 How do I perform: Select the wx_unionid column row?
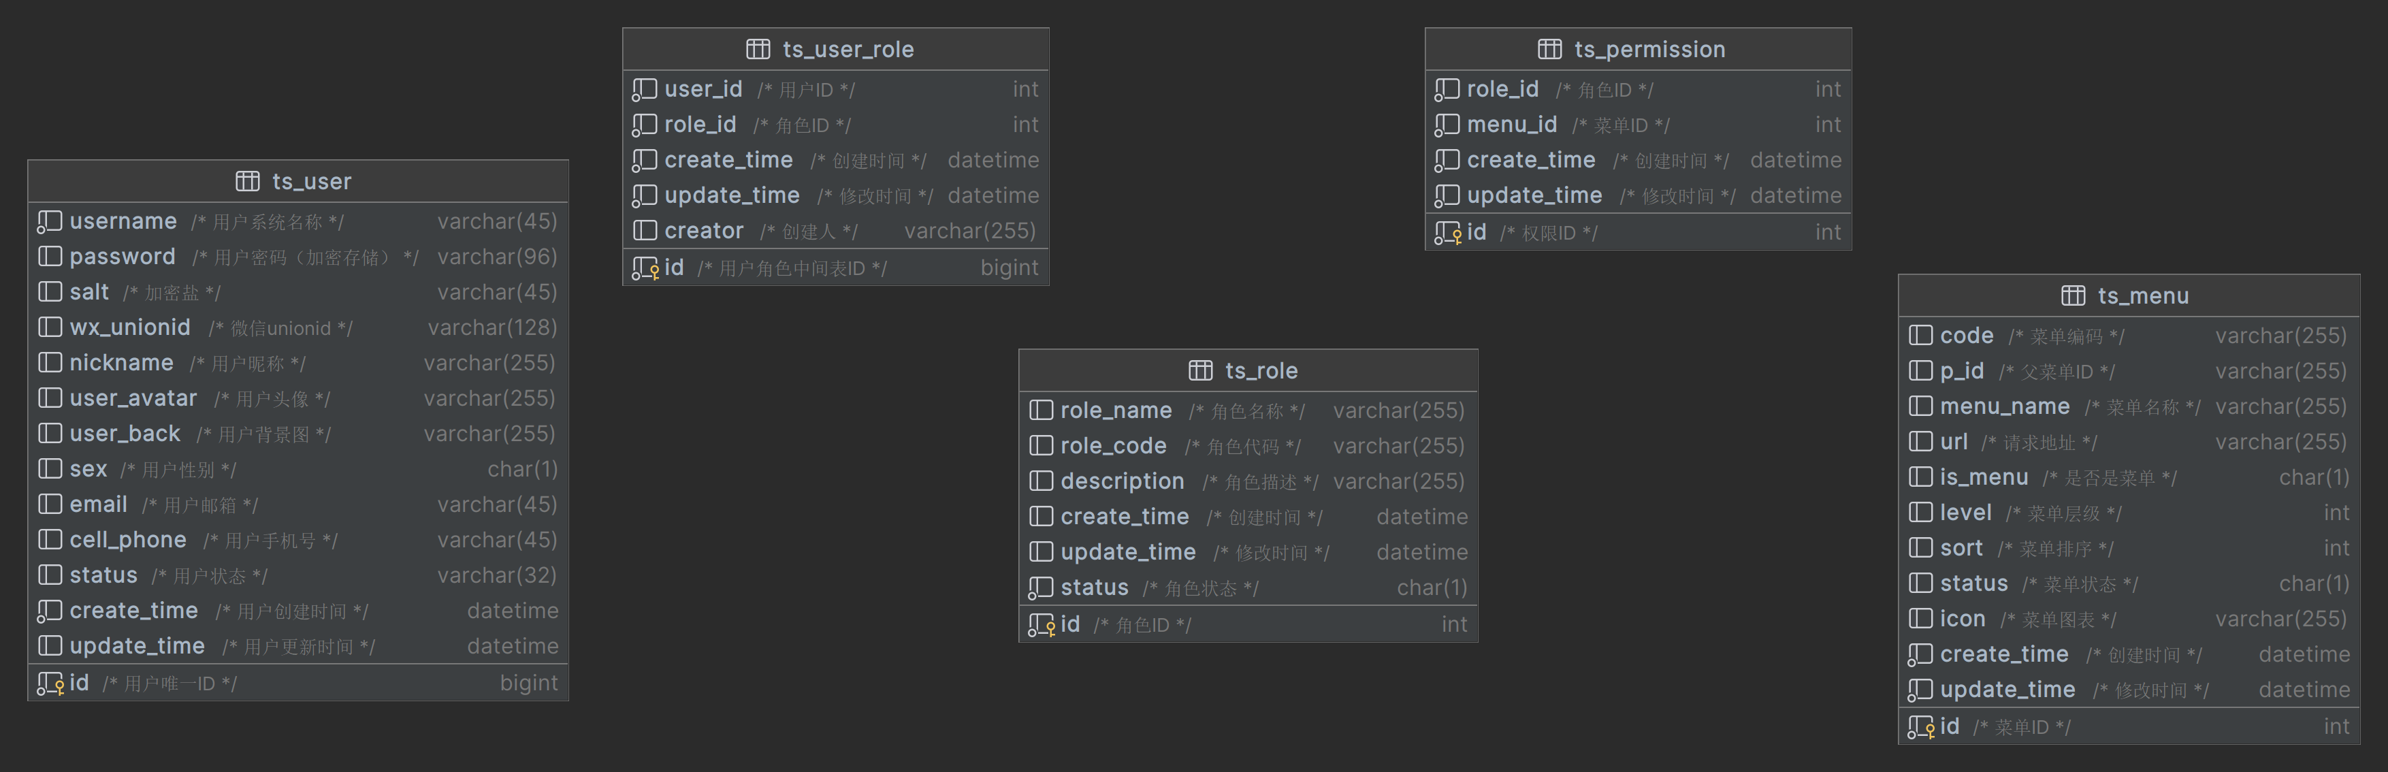click(x=130, y=327)
